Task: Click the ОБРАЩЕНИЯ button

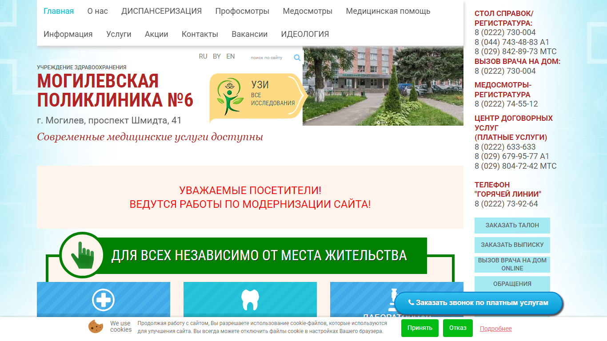Action: pyautogui.click(x=512, y=284)
